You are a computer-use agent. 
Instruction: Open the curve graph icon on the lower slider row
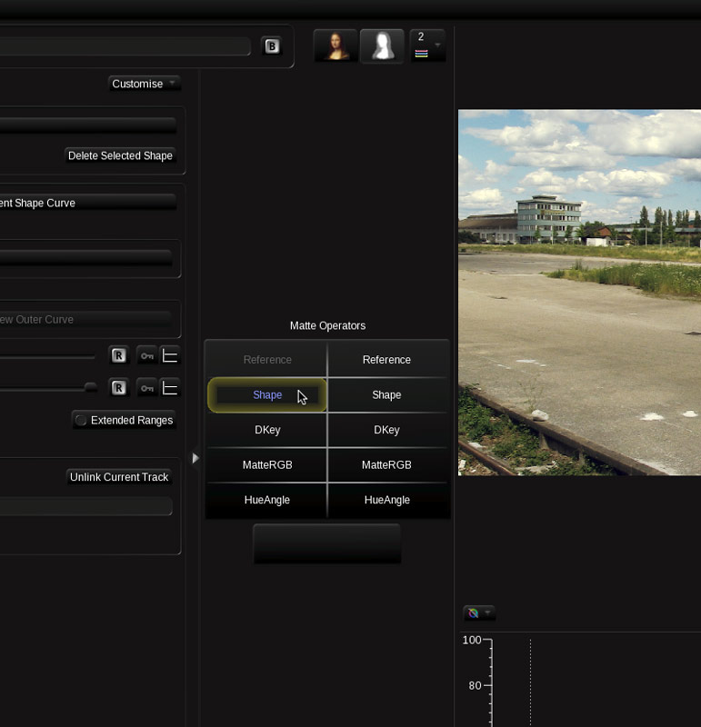pos(170,388)
